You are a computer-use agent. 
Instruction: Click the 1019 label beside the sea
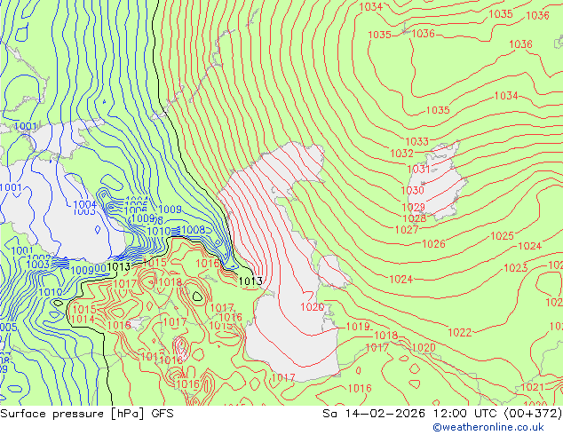tap(358, 327)
